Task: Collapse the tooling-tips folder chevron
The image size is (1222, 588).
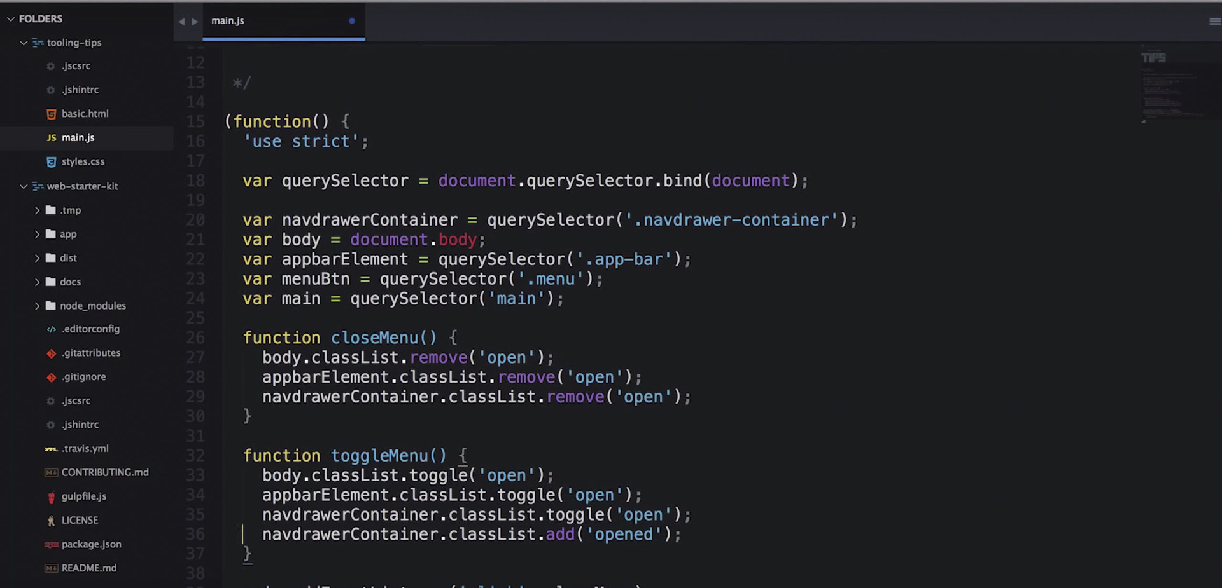Action: point(24,43)
